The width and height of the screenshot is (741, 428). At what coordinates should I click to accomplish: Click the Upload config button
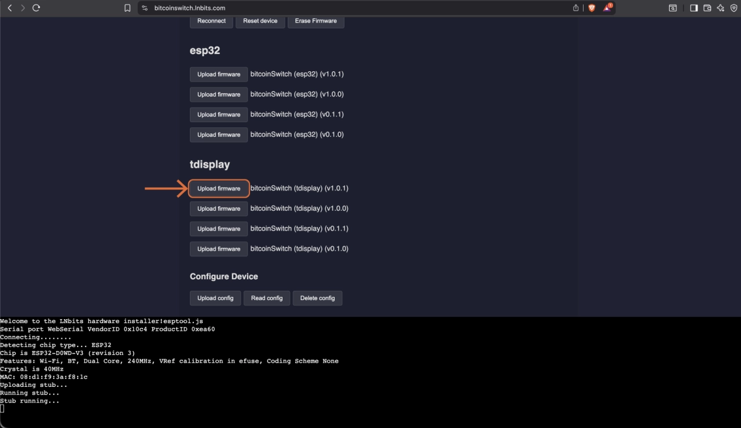(215, 298)
